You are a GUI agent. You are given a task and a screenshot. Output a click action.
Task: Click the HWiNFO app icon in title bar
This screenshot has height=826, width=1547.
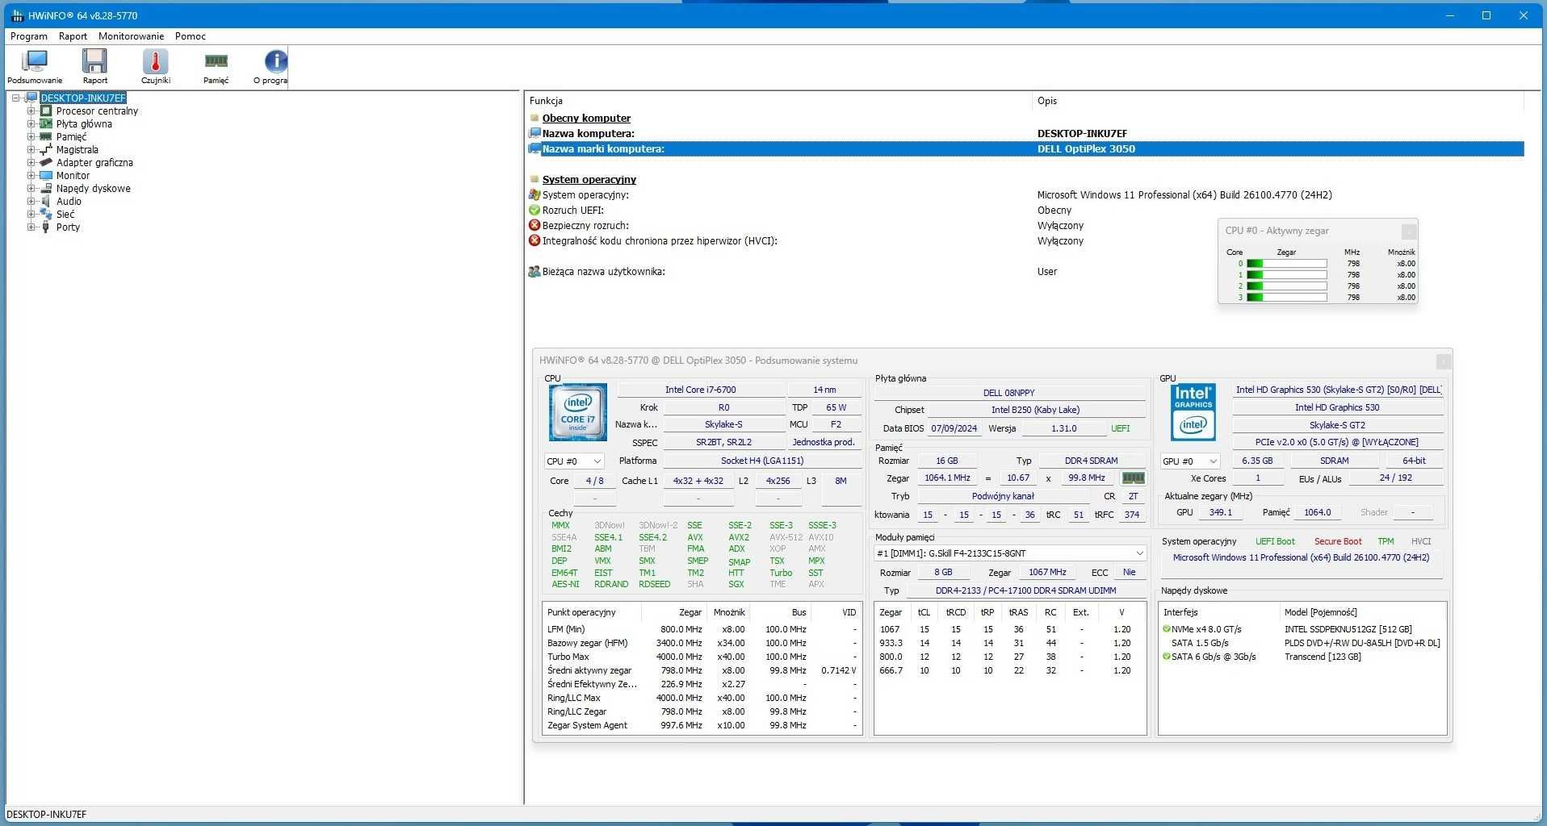(16, 15)
